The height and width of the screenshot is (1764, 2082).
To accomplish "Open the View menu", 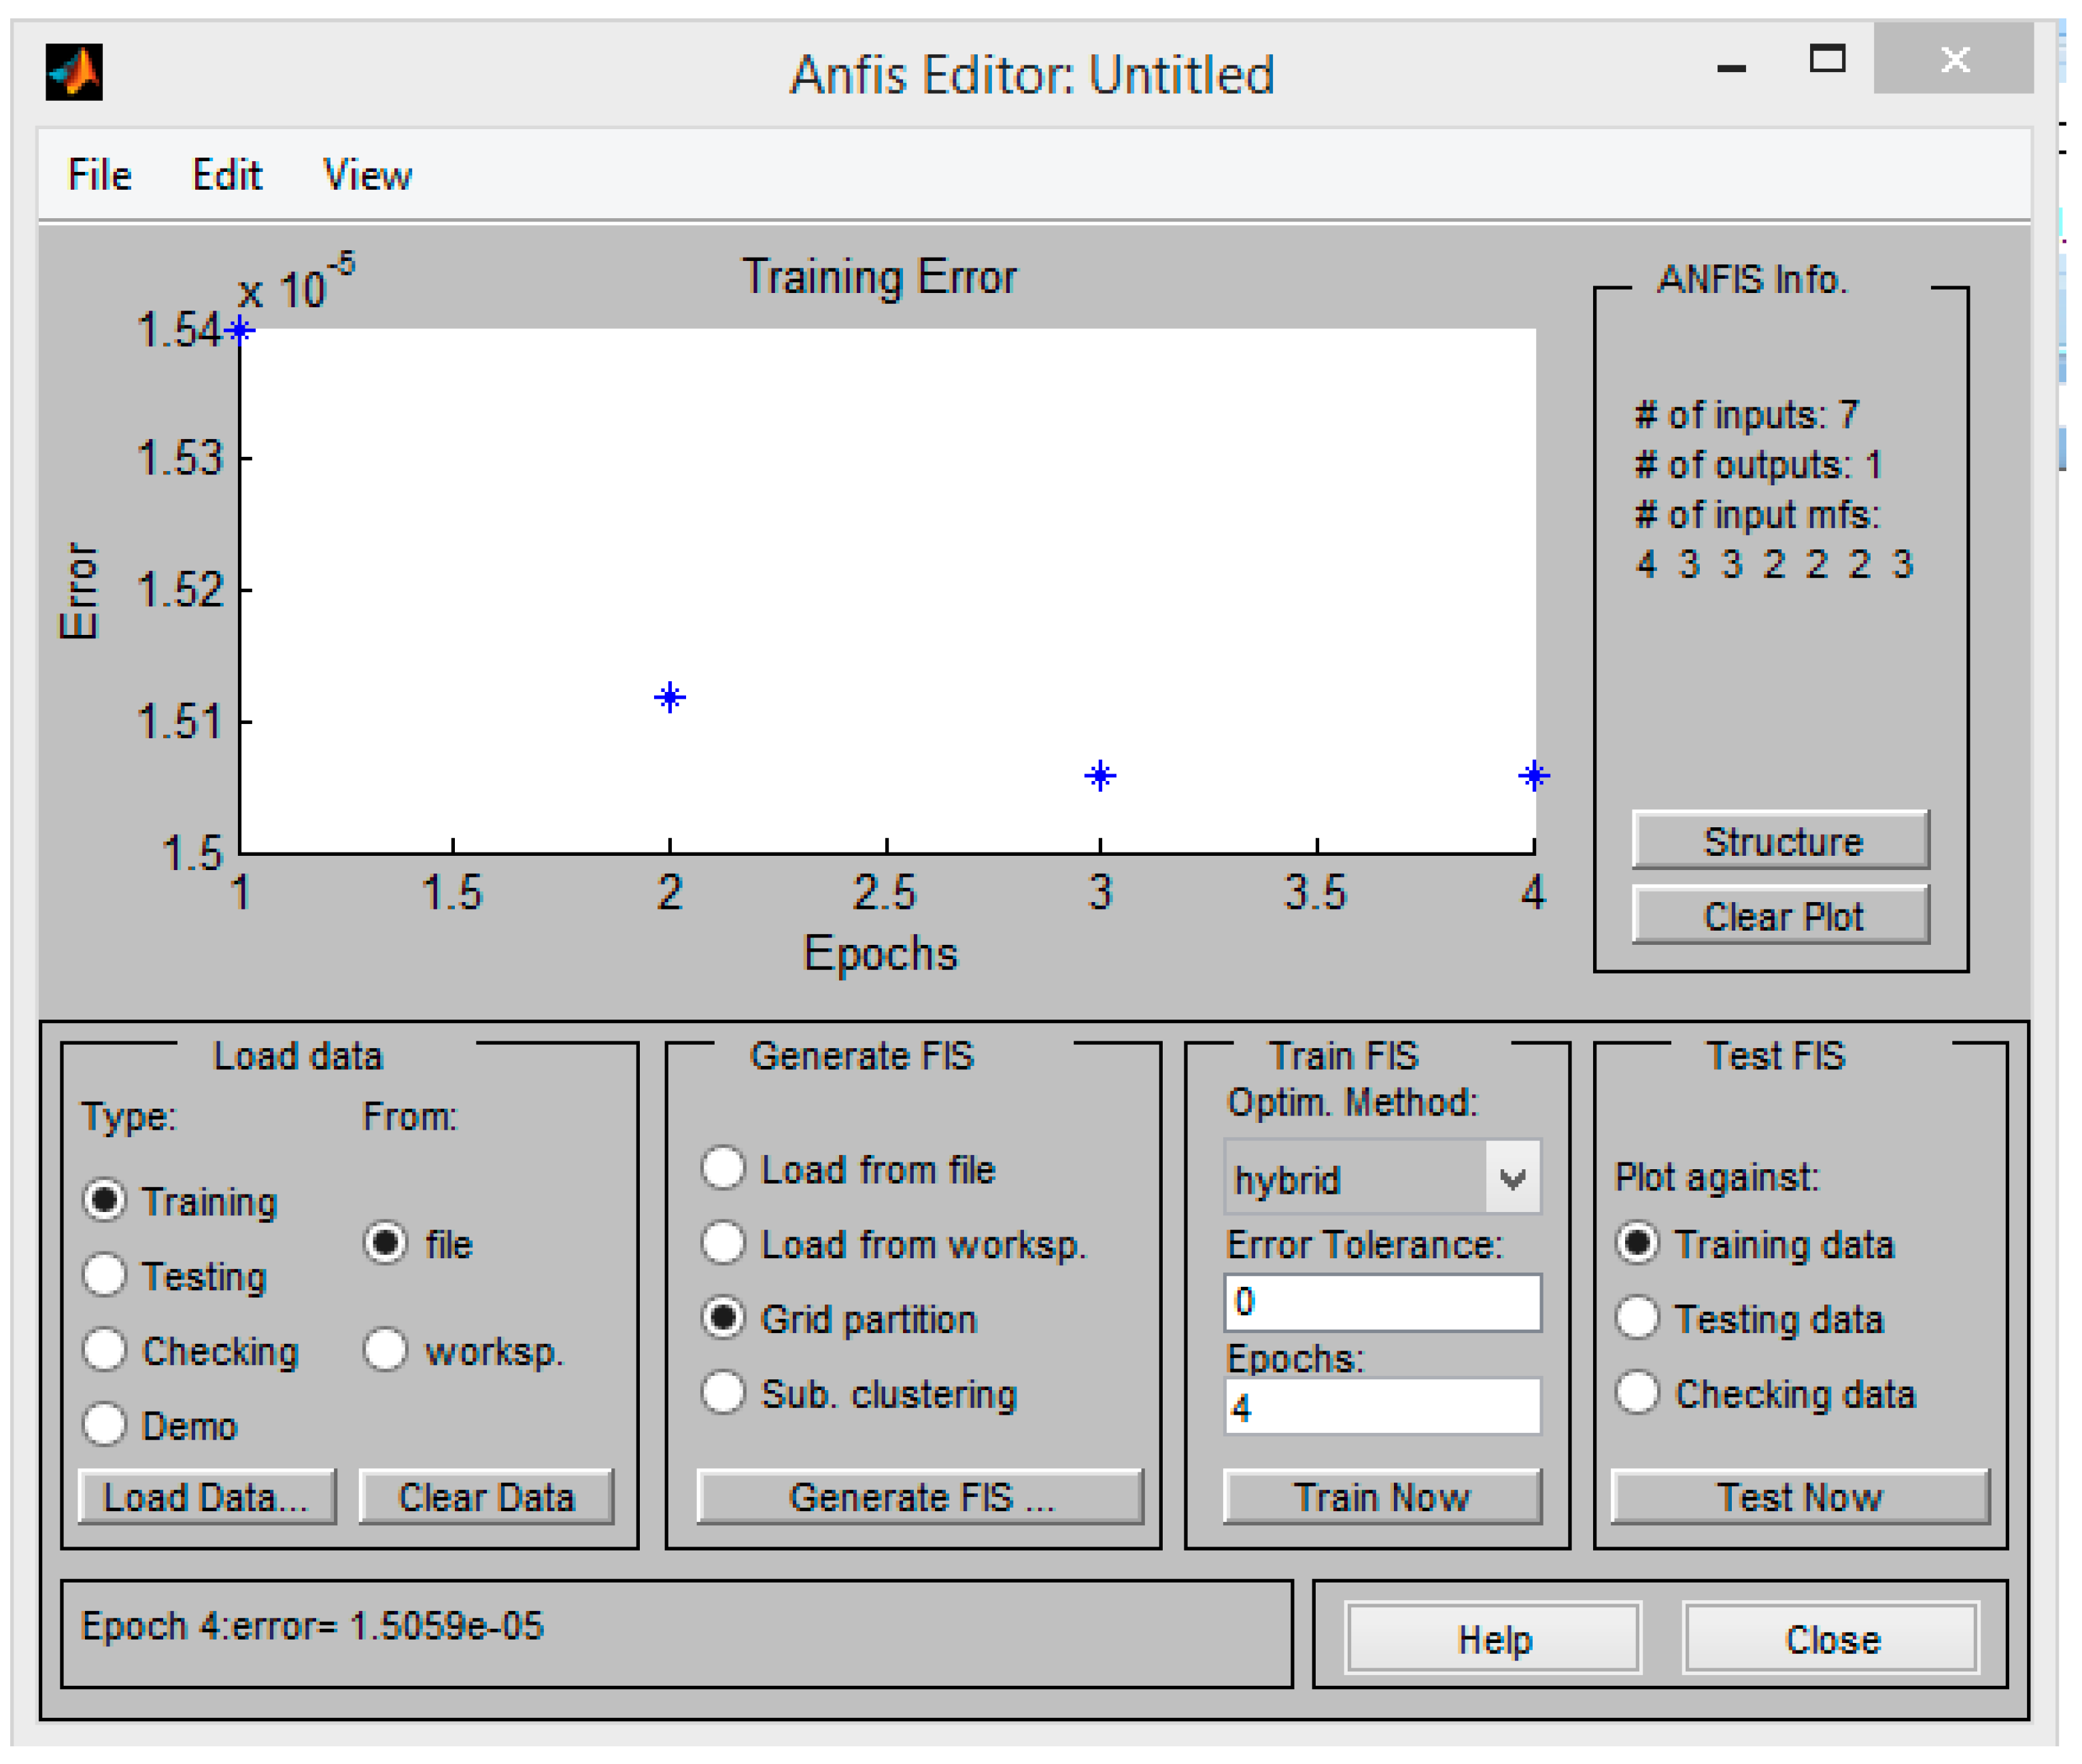I will (x=366, y=175).
